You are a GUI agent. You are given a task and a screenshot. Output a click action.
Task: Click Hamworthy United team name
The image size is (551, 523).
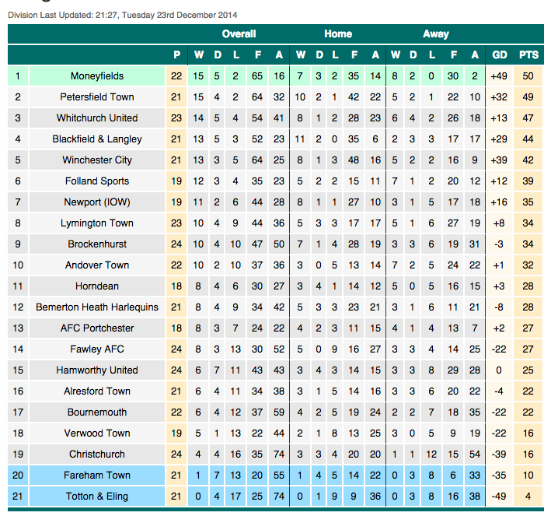click(97, 370)
